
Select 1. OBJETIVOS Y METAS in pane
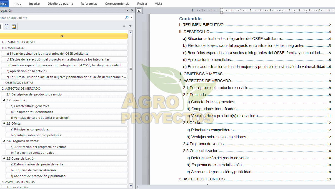coord(64,83)
